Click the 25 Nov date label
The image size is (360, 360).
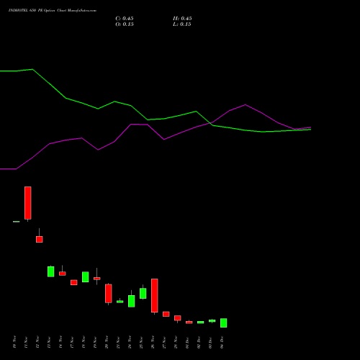(x=141, y=342)
